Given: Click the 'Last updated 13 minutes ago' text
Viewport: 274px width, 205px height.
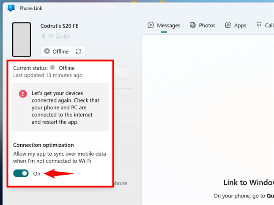Looking at the screenshot, I should click(x=48, y=76).
